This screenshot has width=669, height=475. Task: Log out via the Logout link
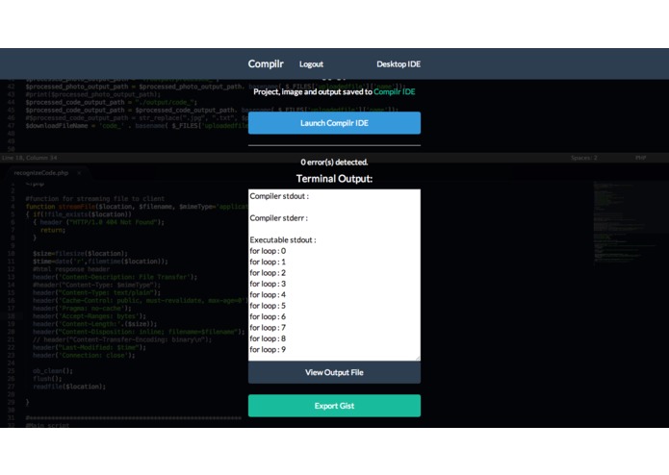click(x=311, y=64)
